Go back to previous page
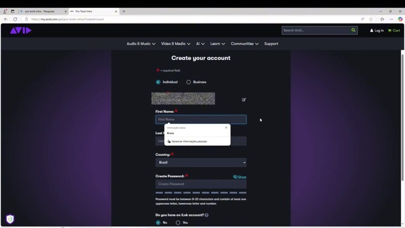Image resolution: width=405 pixels, height=228 pixels. tap(6, 19)
